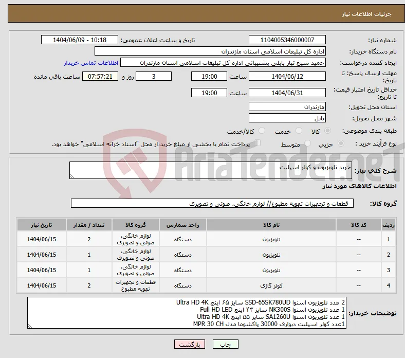
Task: Click the remaining days field showing 3
Action: pos(154,76)
